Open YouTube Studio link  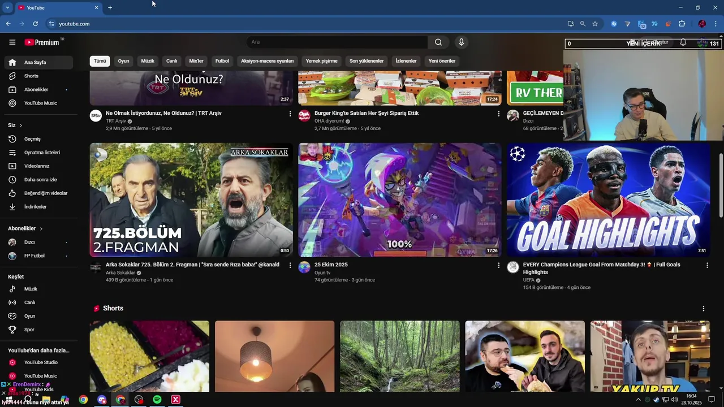(x=38, y=362)
